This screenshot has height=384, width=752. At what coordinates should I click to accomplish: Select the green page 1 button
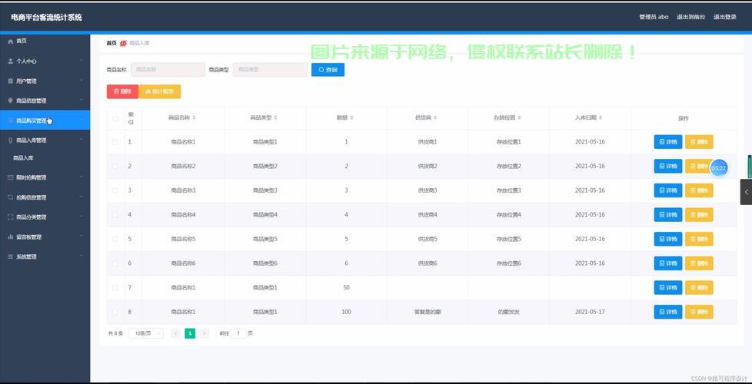pyautogui.click(x=190, y=333)
